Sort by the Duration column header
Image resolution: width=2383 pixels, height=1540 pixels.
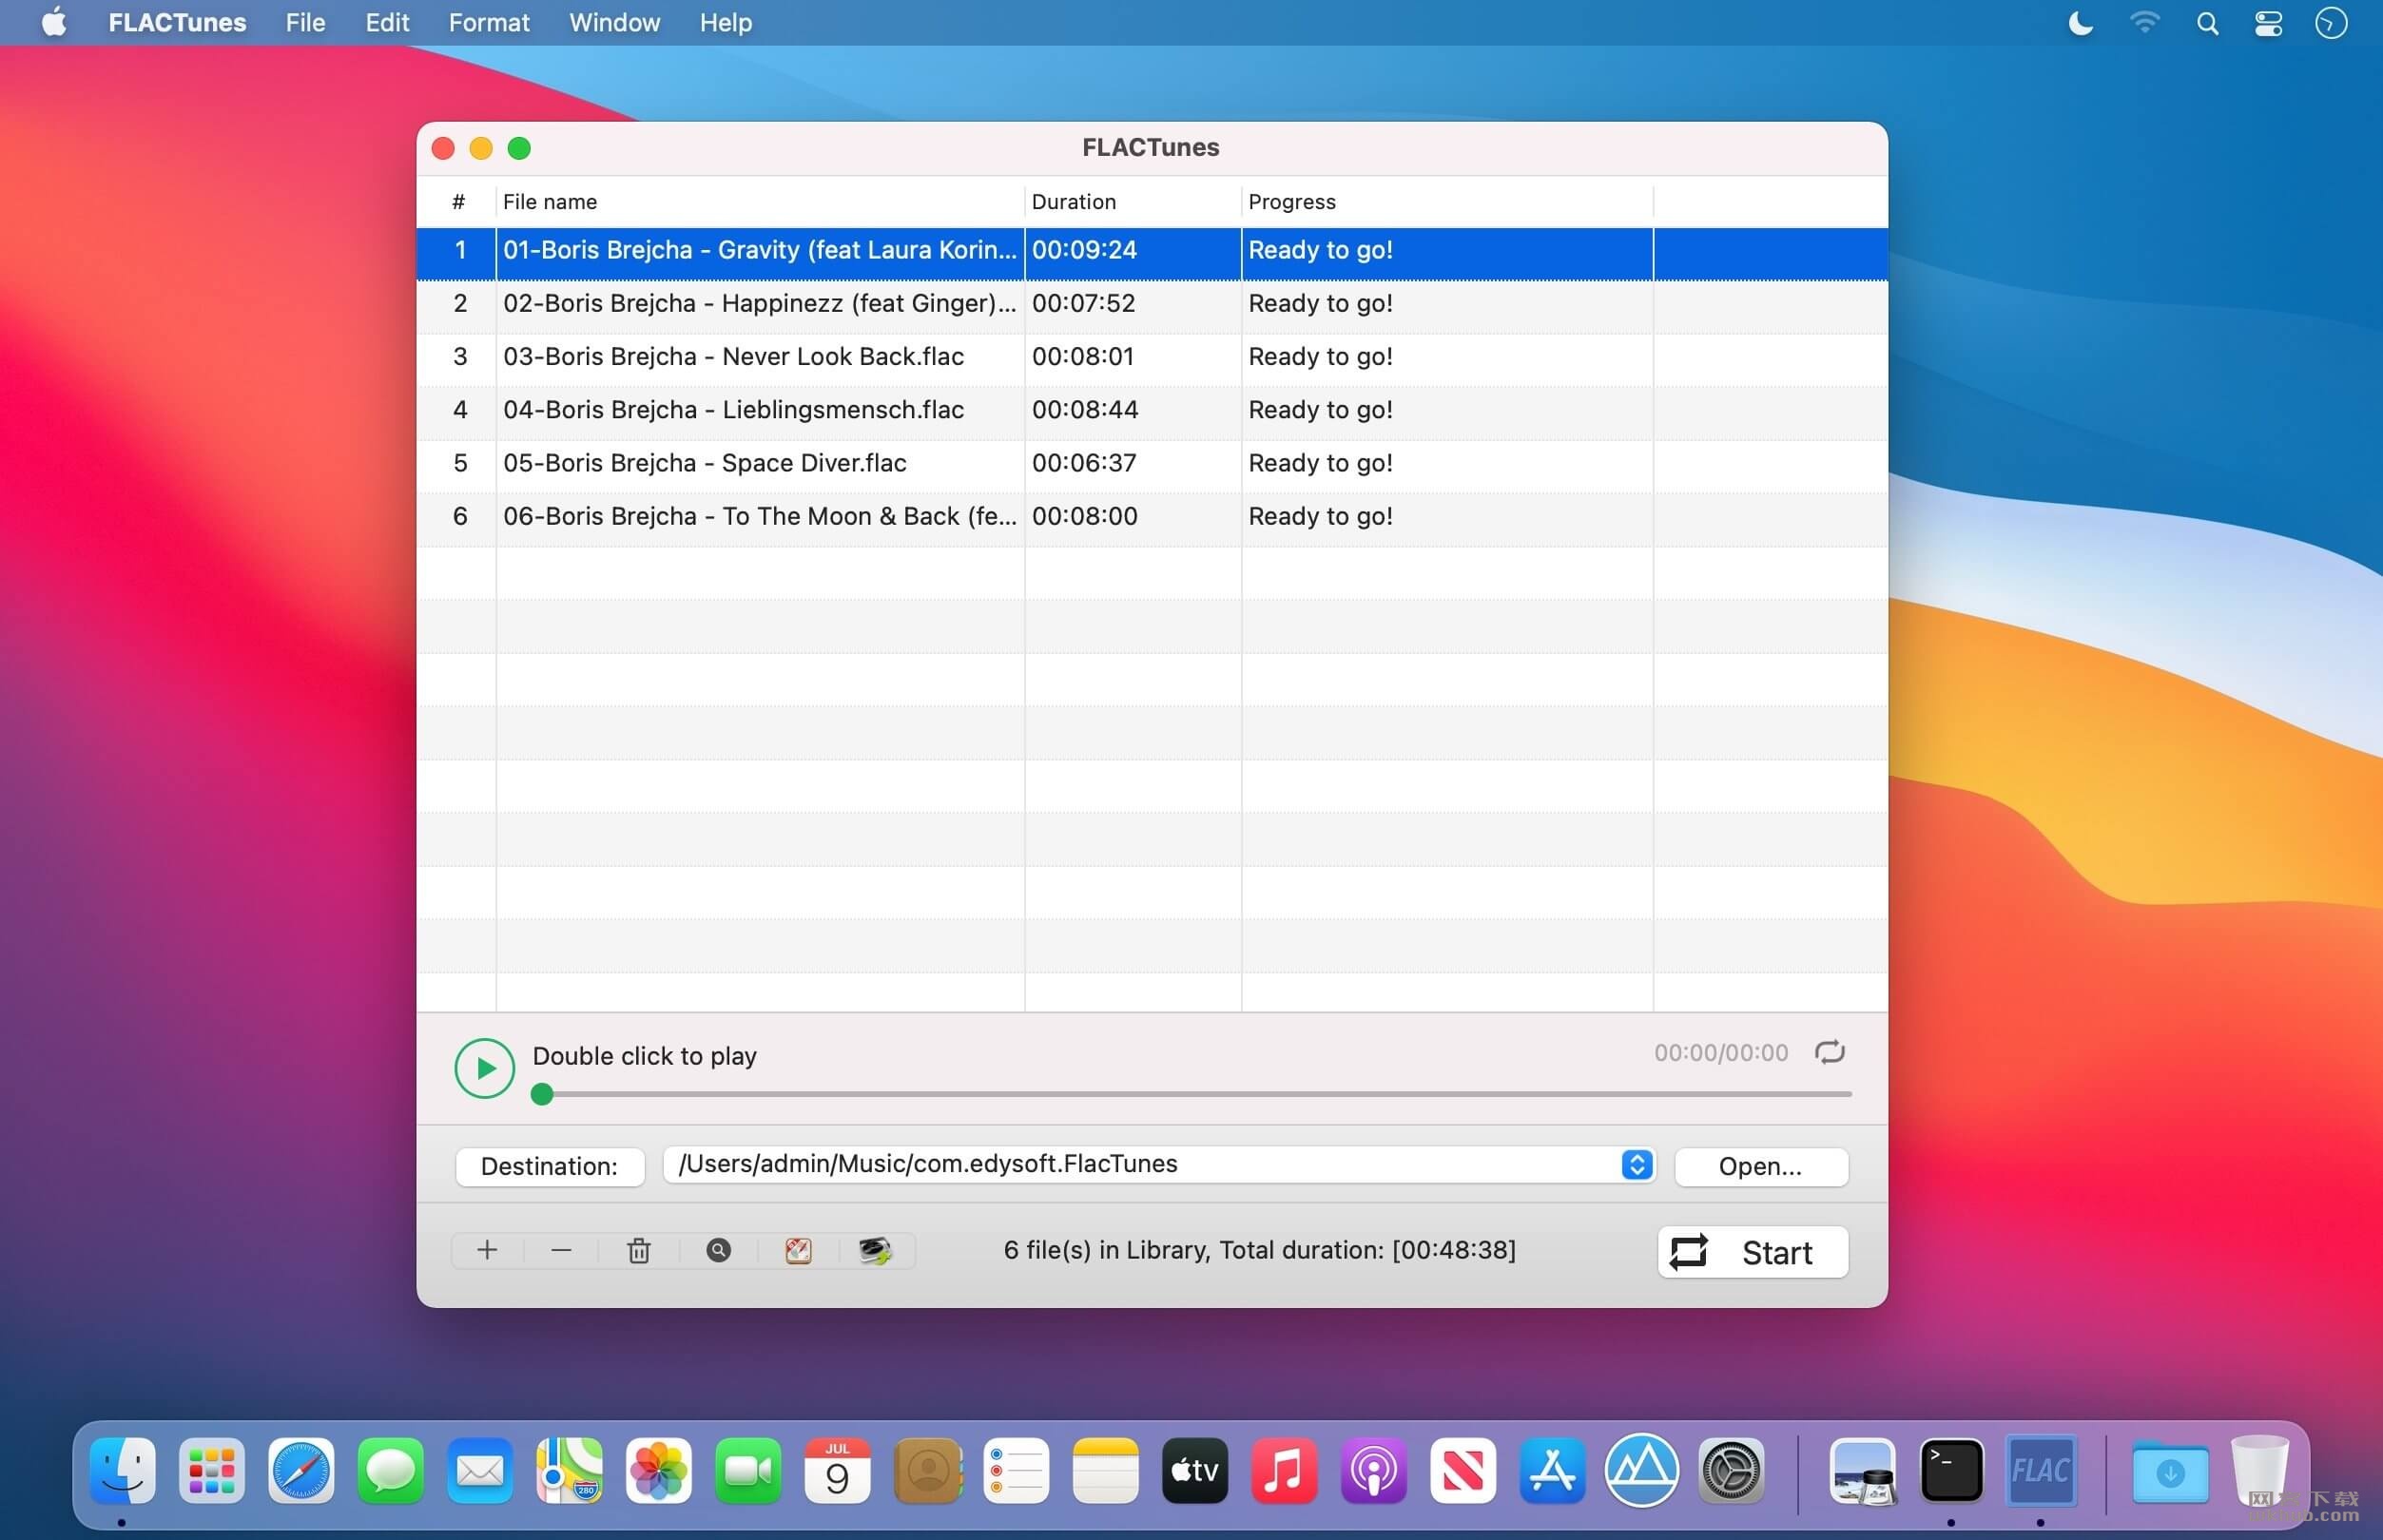click(x=1133, y=202)
